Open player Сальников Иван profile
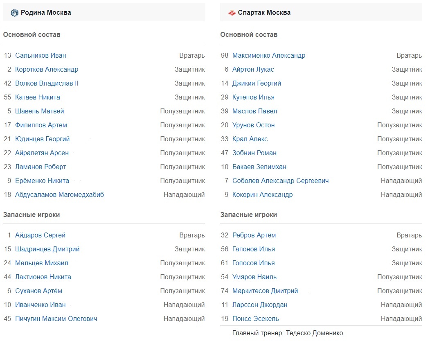 [x=41, y=56]
